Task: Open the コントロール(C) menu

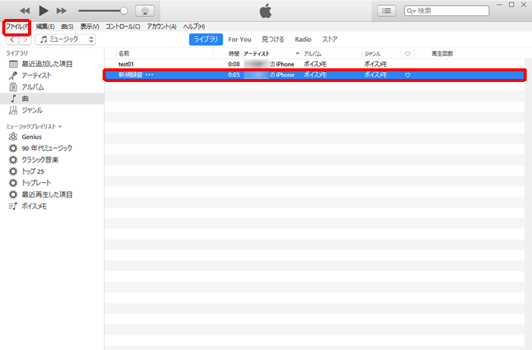Action: point(122,27)
